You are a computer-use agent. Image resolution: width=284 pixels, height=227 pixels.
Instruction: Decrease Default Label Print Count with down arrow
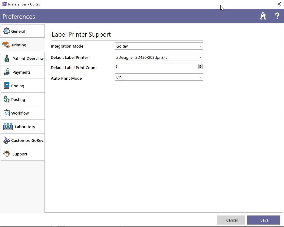200,68
